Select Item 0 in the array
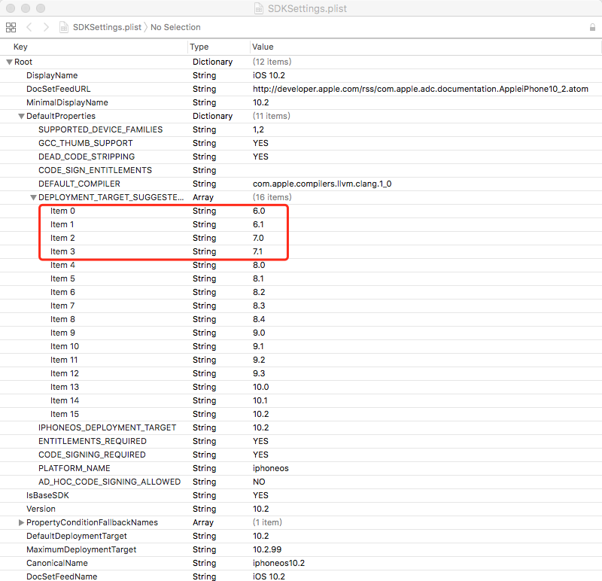 [62, 211]
